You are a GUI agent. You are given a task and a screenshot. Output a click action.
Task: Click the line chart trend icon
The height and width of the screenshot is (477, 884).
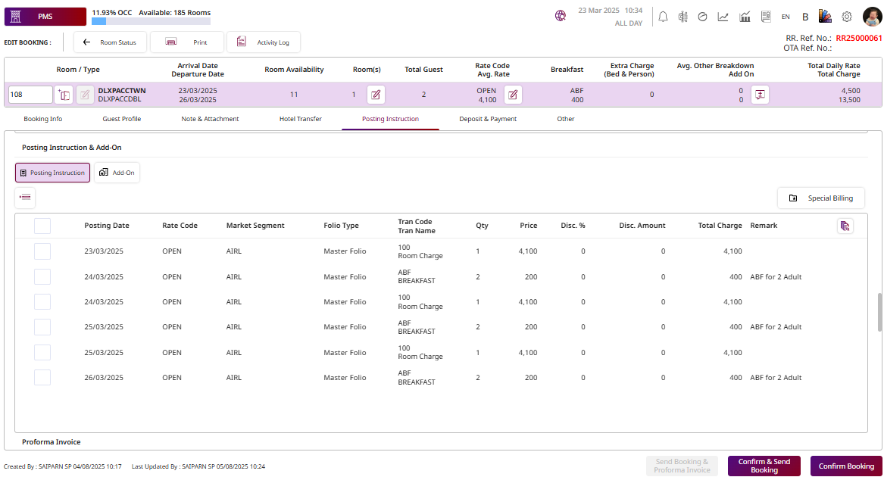(723, 17)
